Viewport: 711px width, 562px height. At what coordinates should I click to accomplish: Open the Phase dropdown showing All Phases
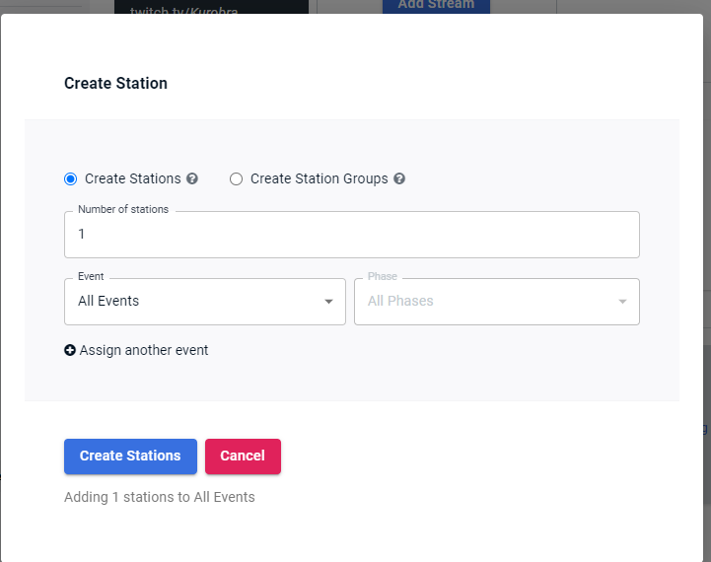click(x=497, y=302)
